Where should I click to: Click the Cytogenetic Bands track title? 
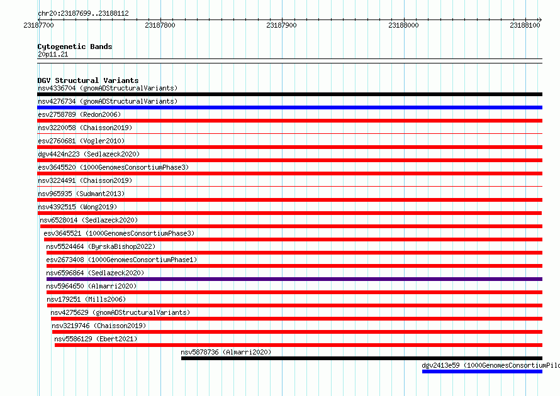tap(75, 47)
